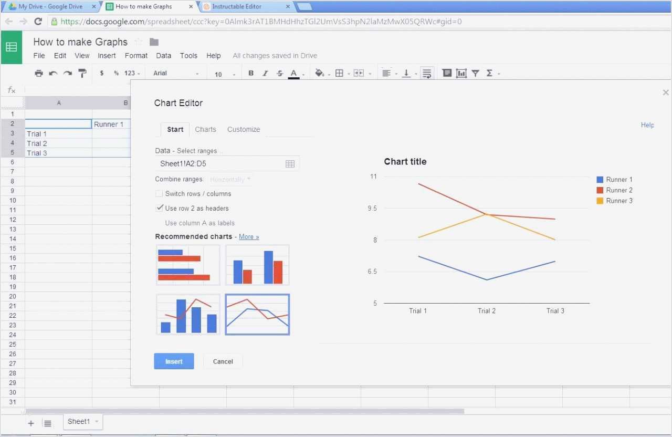Uncheck Use row 2 as headers
This screenshot has height=437, width=672.
(x=160, y=208)
